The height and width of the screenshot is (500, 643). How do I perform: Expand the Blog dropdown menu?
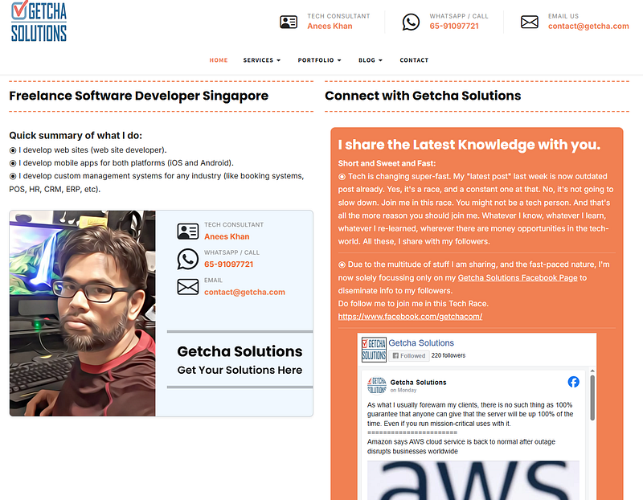[x=370, y=60]
